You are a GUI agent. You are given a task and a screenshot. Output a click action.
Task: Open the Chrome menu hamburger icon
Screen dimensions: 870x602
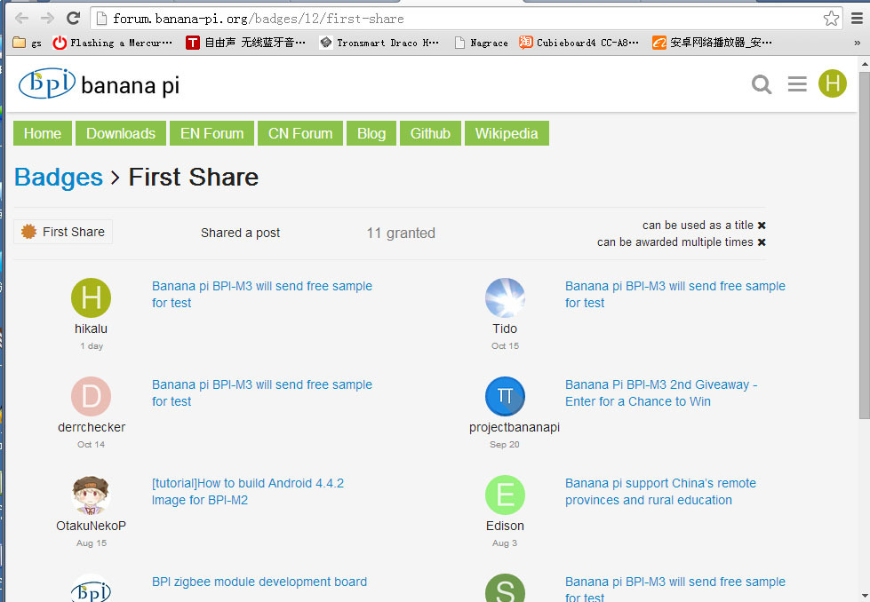coord(858,19)
